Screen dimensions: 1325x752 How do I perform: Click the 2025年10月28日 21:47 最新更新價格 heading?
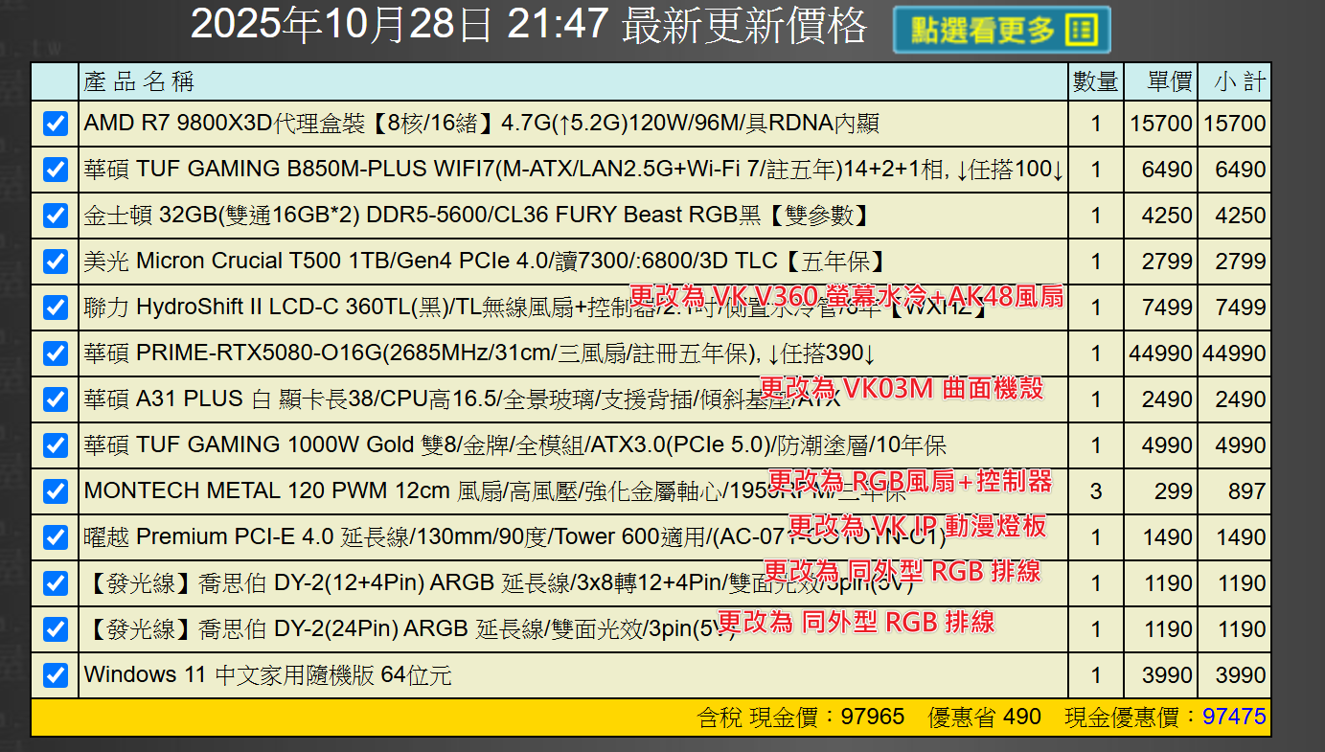tap(529, 26)
